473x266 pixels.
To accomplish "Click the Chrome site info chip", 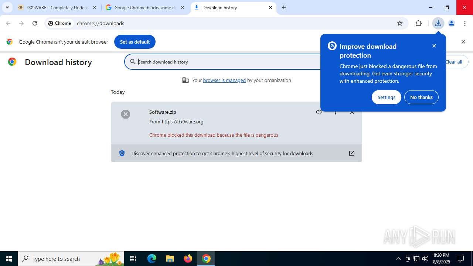I will coord(59,23).
